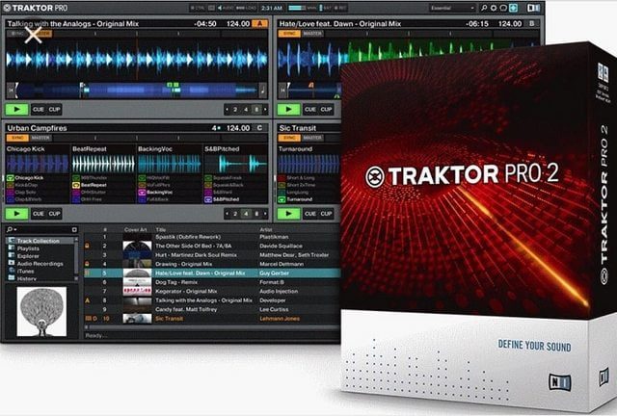Open the browser search options dropdown arrow
This screenshot has width=617, height=416.
point(15,229)
